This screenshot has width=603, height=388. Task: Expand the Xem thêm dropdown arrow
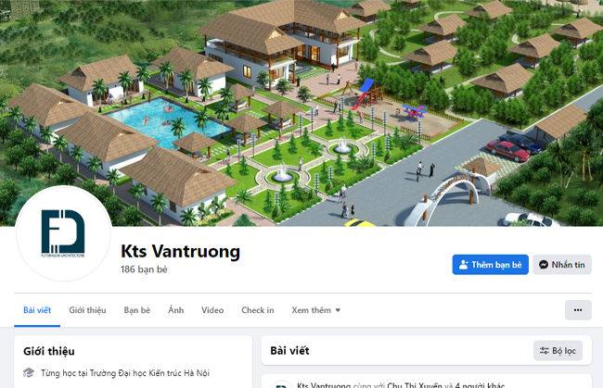pyautogui.click(x=338, y=310)
